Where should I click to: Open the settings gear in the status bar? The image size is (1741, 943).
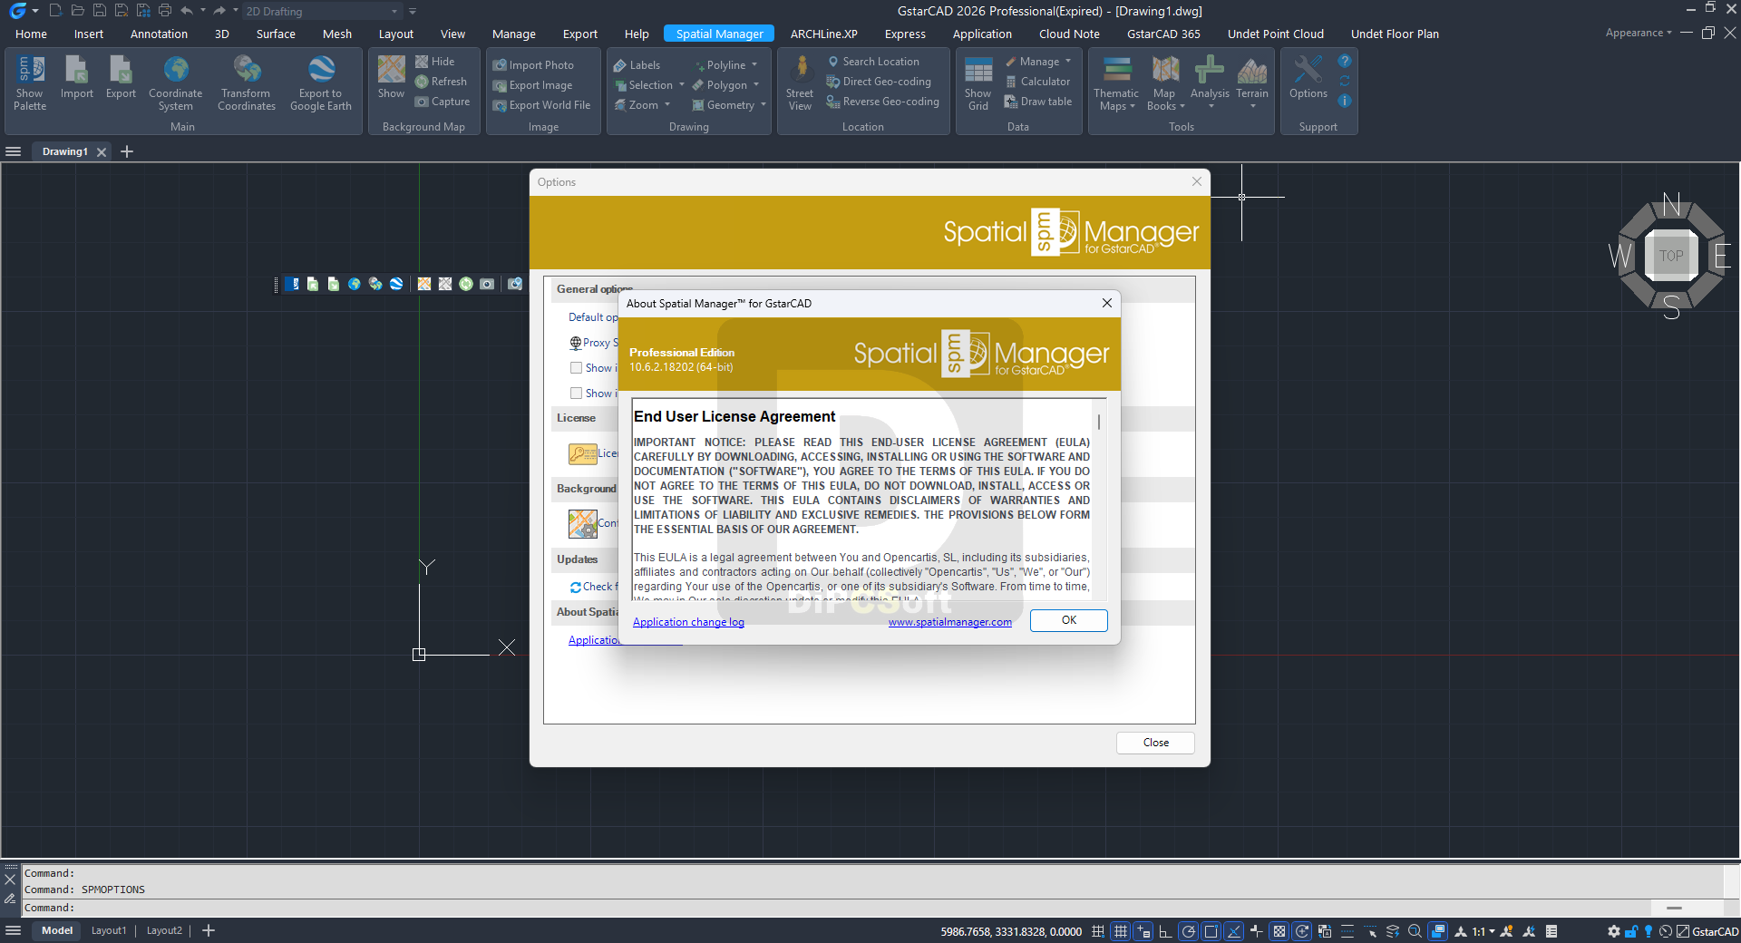coord(1613,931)
